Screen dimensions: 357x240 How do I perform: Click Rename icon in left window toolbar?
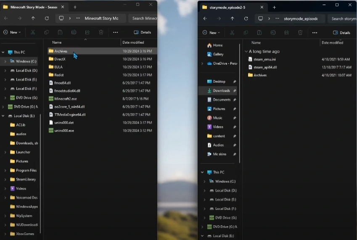point(74,32)
